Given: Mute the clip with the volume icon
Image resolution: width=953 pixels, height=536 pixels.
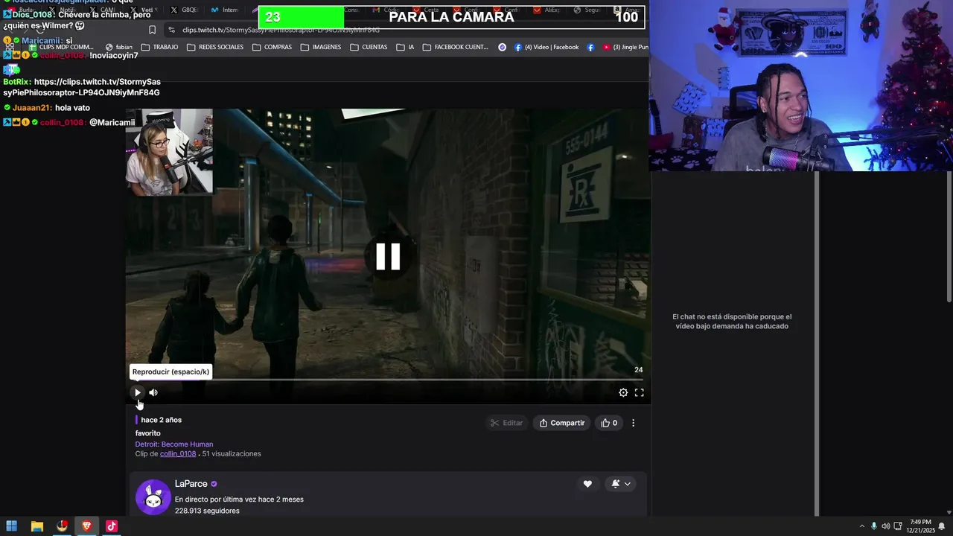Looking at the screenshot, I should [153, 392].
